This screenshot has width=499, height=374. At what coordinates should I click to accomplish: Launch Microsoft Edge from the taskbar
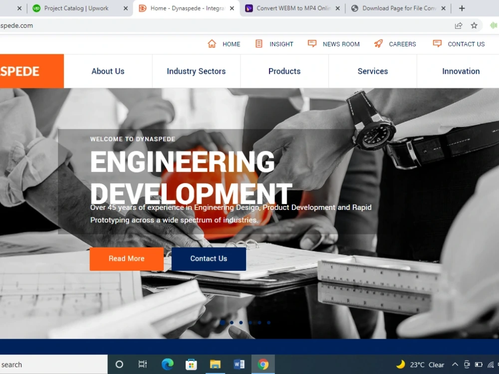pyautogui.click(x=167, y=364)
